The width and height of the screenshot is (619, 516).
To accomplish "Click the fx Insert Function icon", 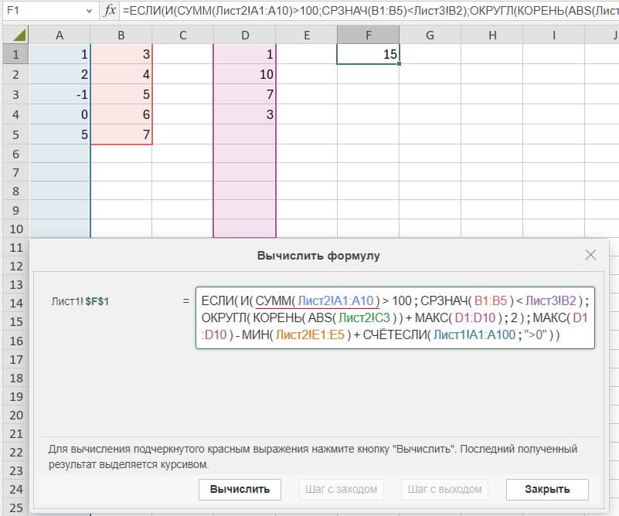I will coord(110,11).
